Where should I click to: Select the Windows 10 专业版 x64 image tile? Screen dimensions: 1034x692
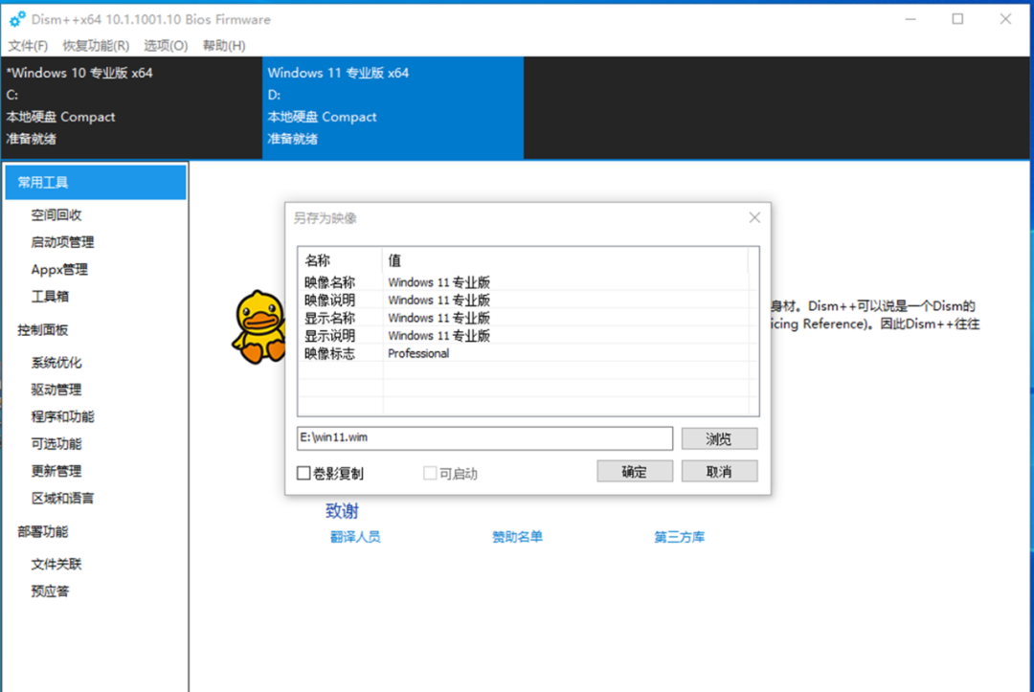(132, 107)
